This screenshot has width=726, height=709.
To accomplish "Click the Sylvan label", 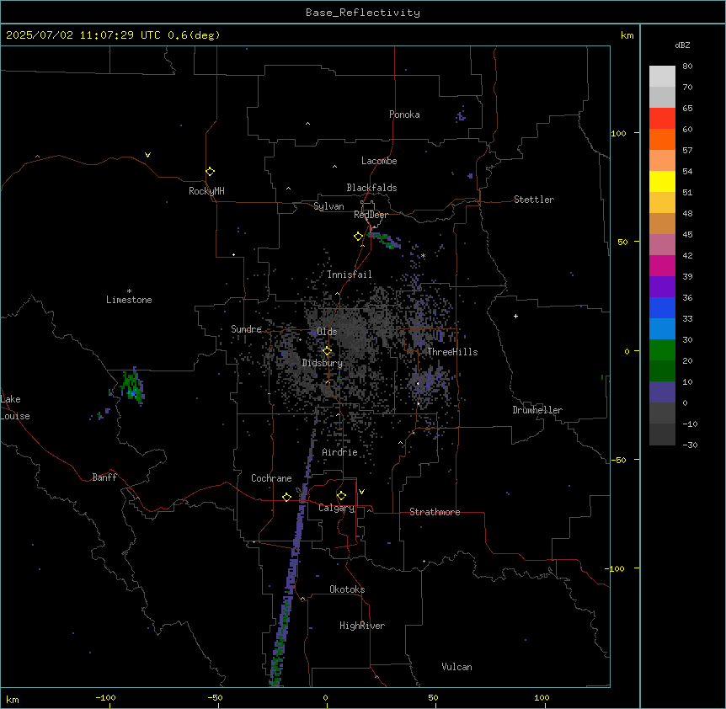I will point(328,206).
